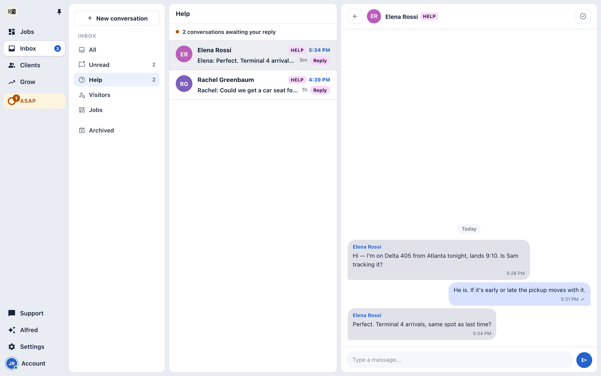Click the ER avatar in chat header

pos(374,16)
